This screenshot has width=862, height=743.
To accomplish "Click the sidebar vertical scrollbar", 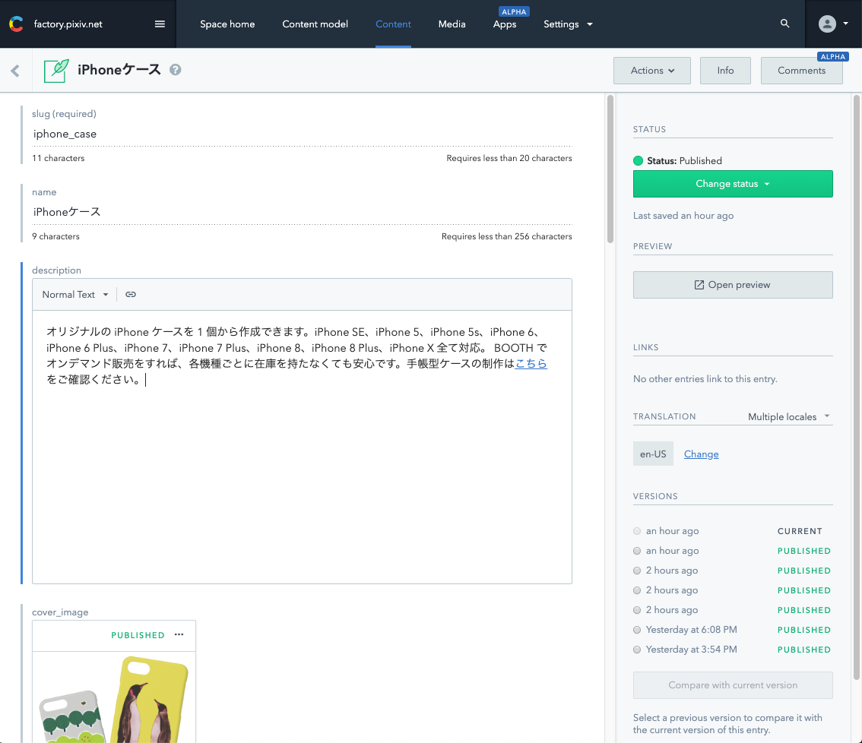I will tap(857, 387).
